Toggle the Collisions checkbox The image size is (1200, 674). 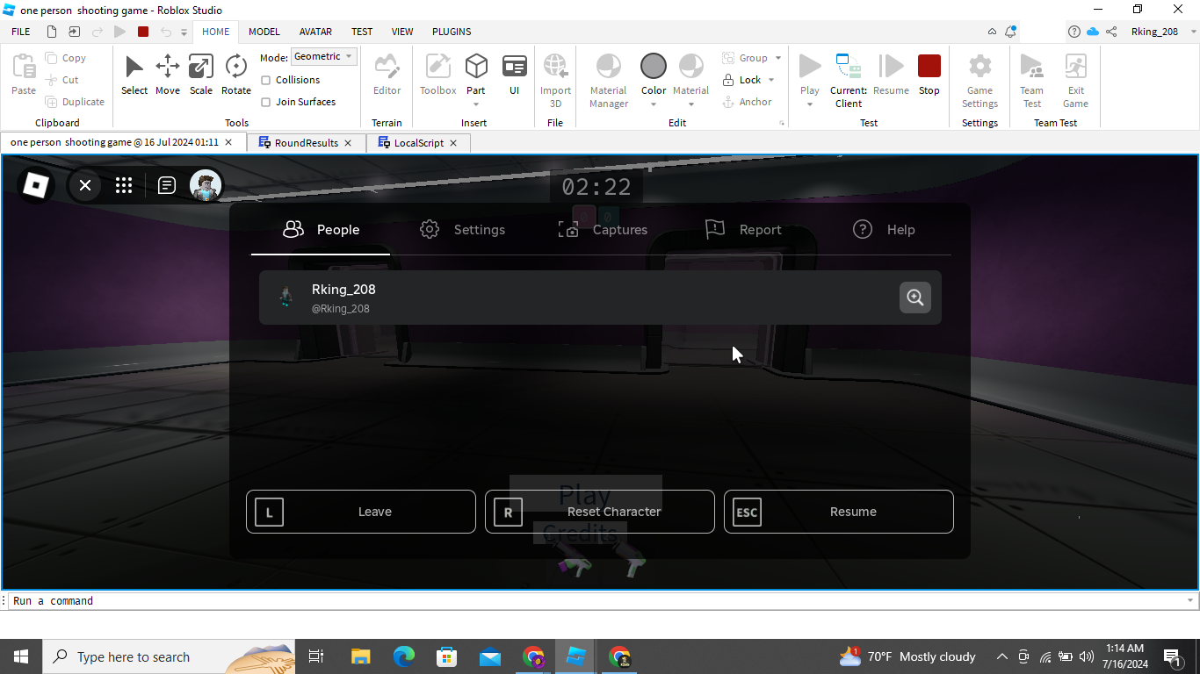coord(266,80)
